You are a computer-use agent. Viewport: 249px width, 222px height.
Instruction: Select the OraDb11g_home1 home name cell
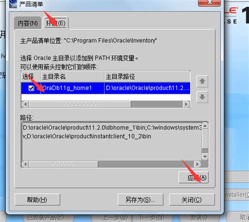coord(72,88)
